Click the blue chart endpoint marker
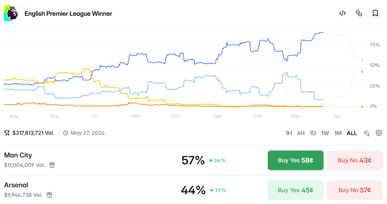Screen dimensions: 387x204 tap(362, 72)
